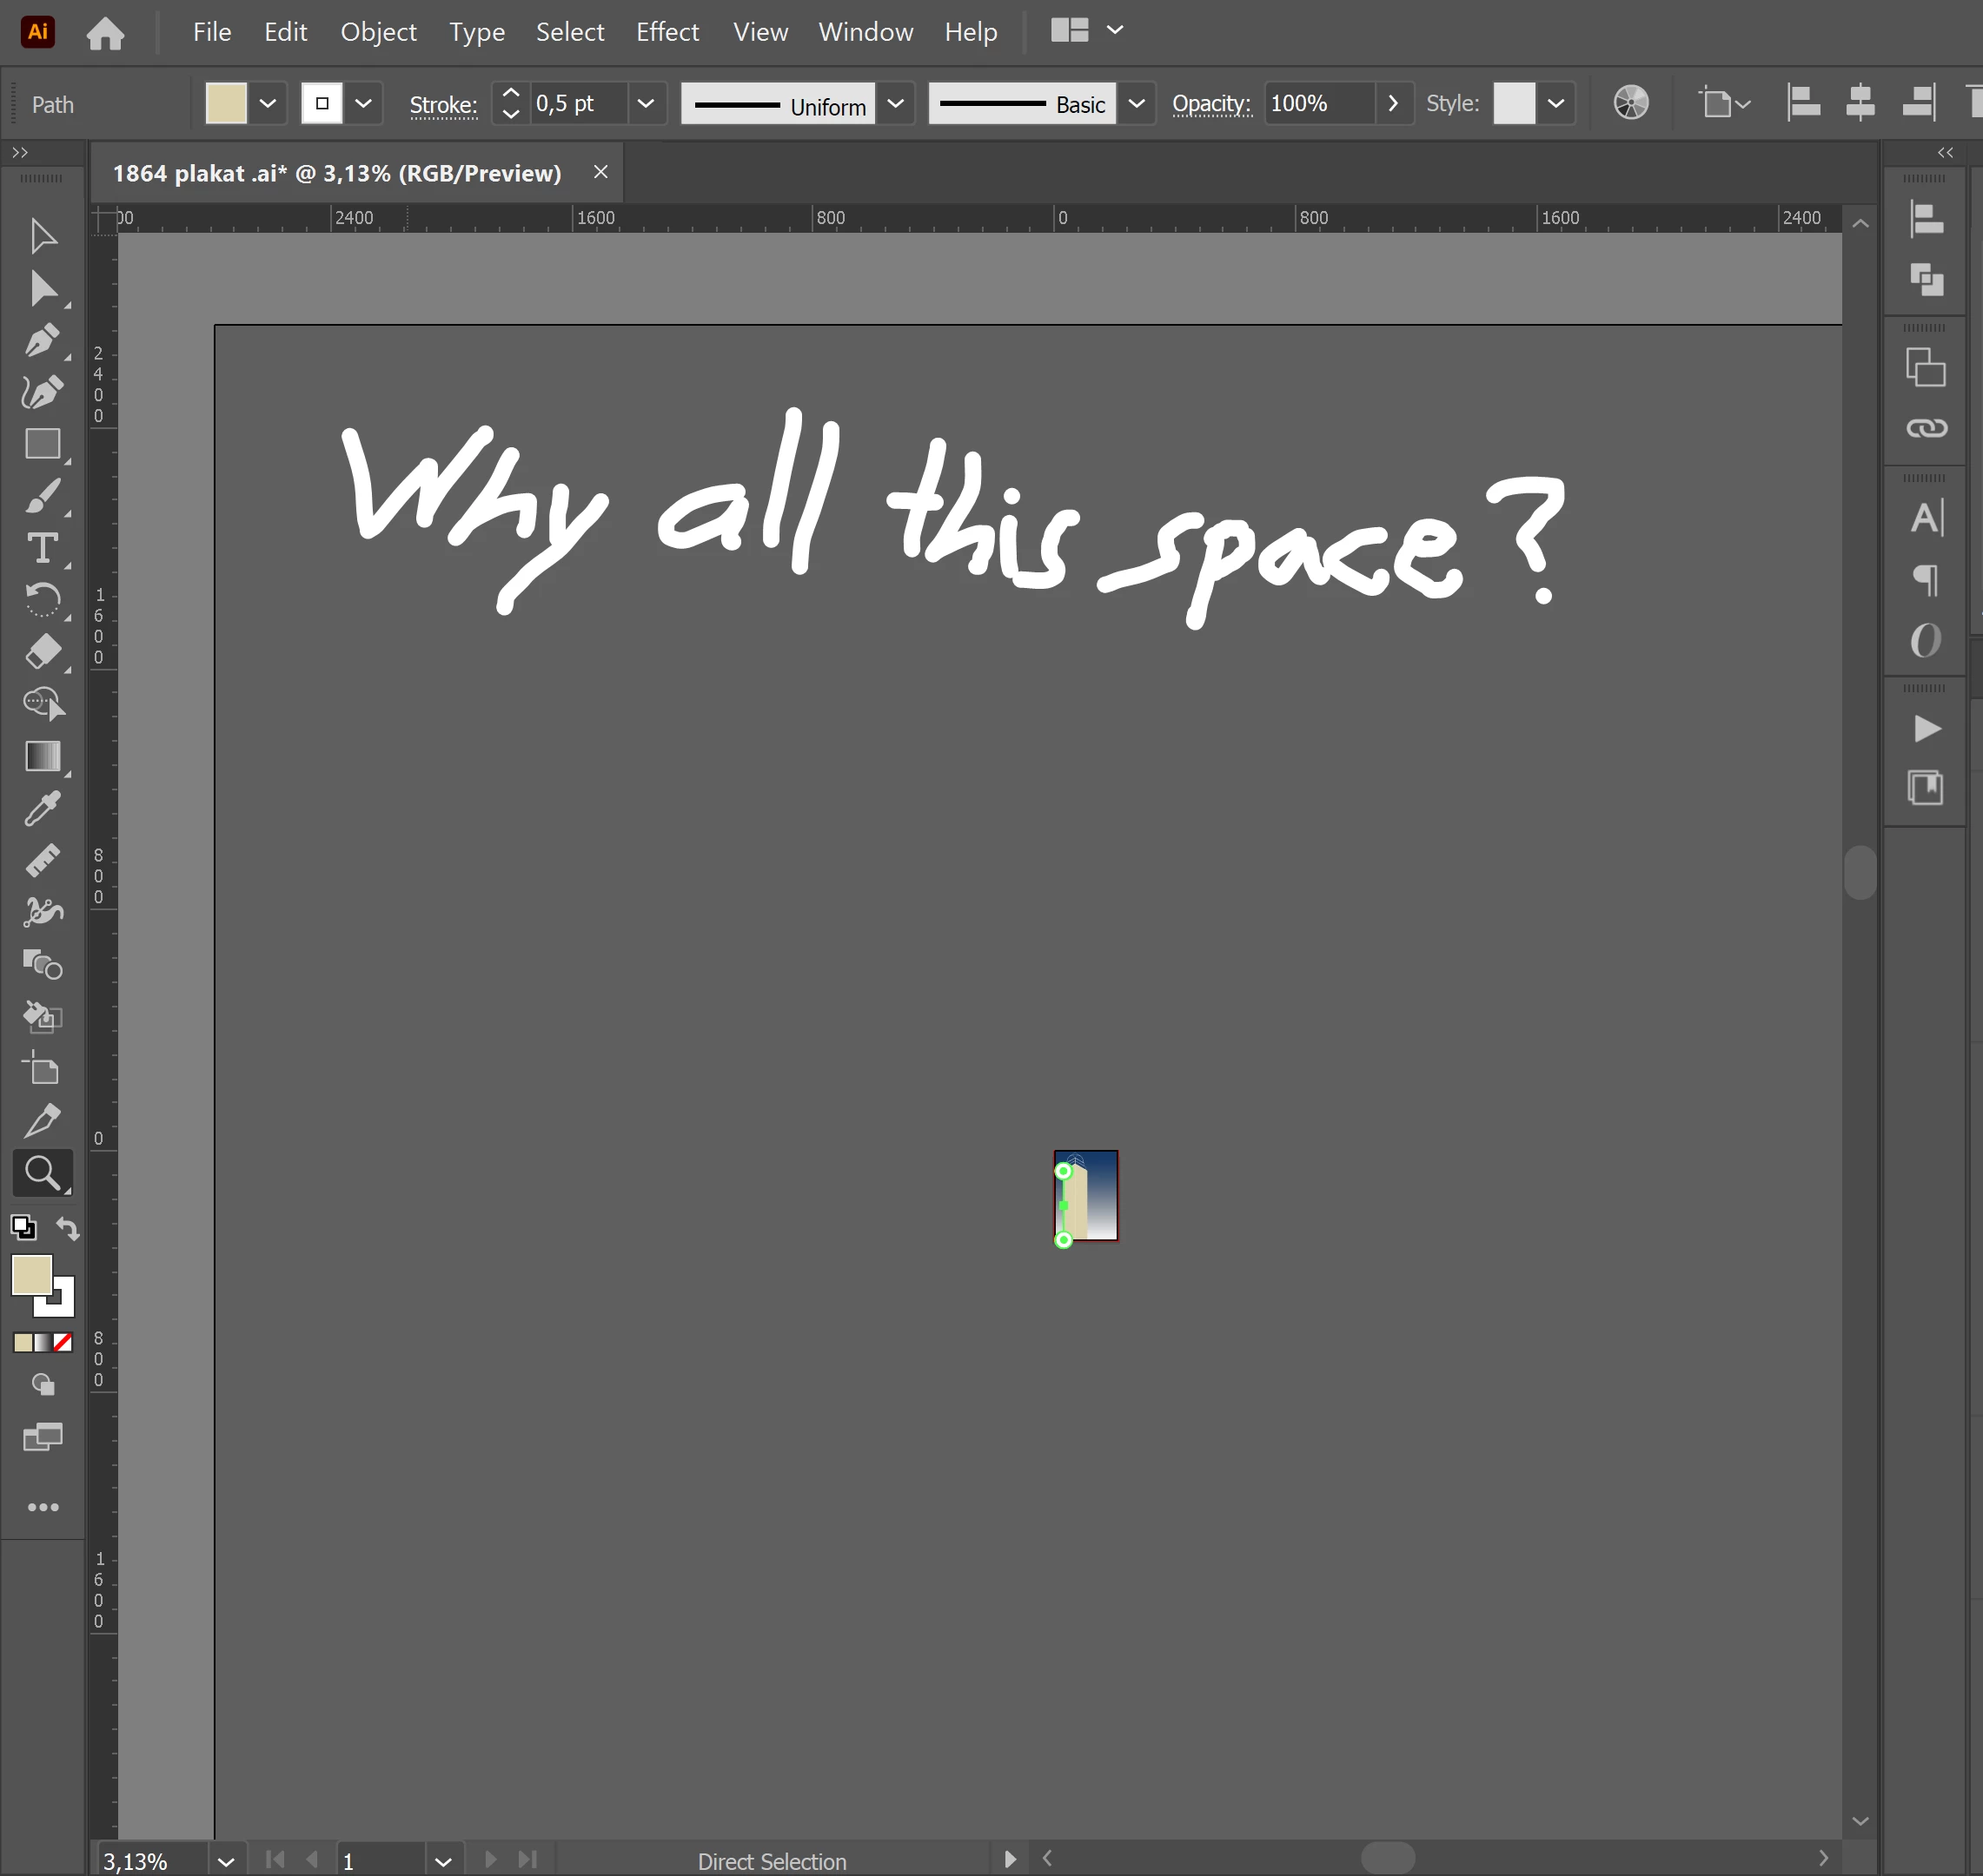Select the Rectangle tool
1983x1876 pixels.
pyautogui.click(x=42, y=443)
